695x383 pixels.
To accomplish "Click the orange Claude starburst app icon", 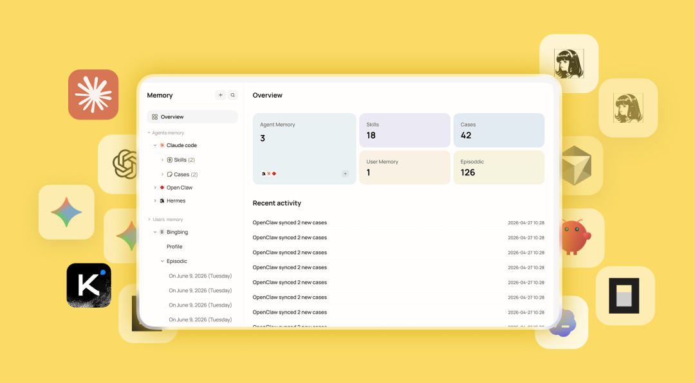I will click(x=93, y=94).
